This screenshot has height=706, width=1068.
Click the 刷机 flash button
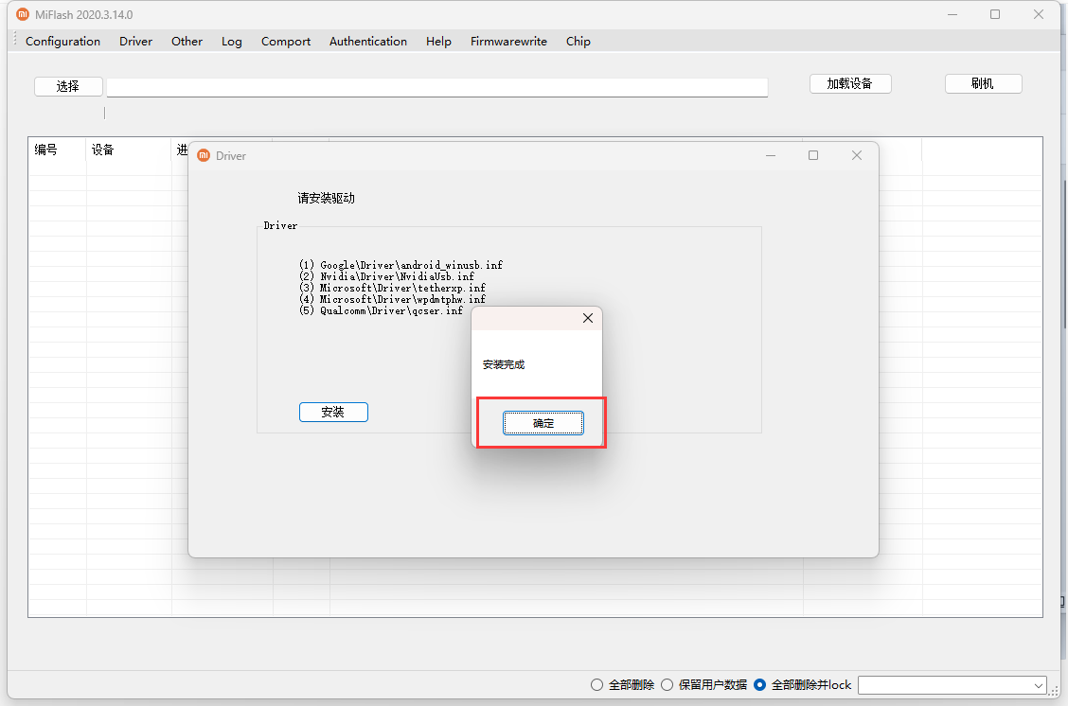tap(983, 83)
